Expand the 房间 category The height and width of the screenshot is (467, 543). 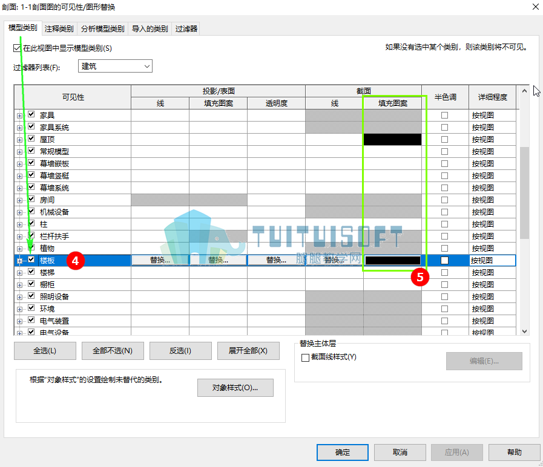20,200
